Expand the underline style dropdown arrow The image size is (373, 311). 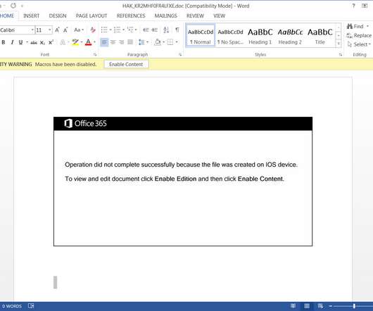27,42
